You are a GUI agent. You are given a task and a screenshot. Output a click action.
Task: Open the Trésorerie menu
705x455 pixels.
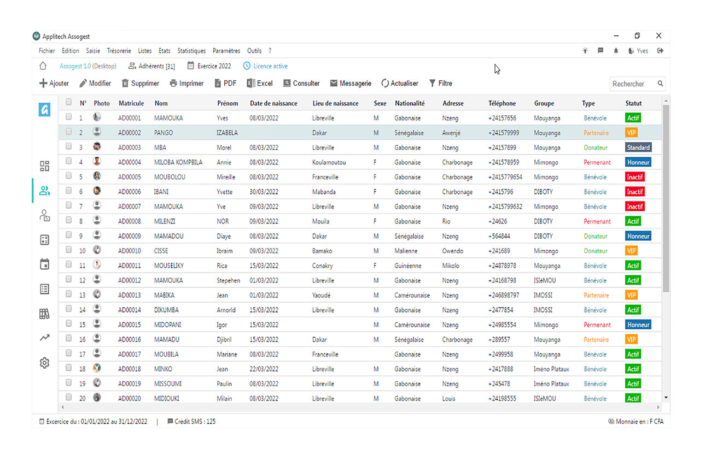119,51
